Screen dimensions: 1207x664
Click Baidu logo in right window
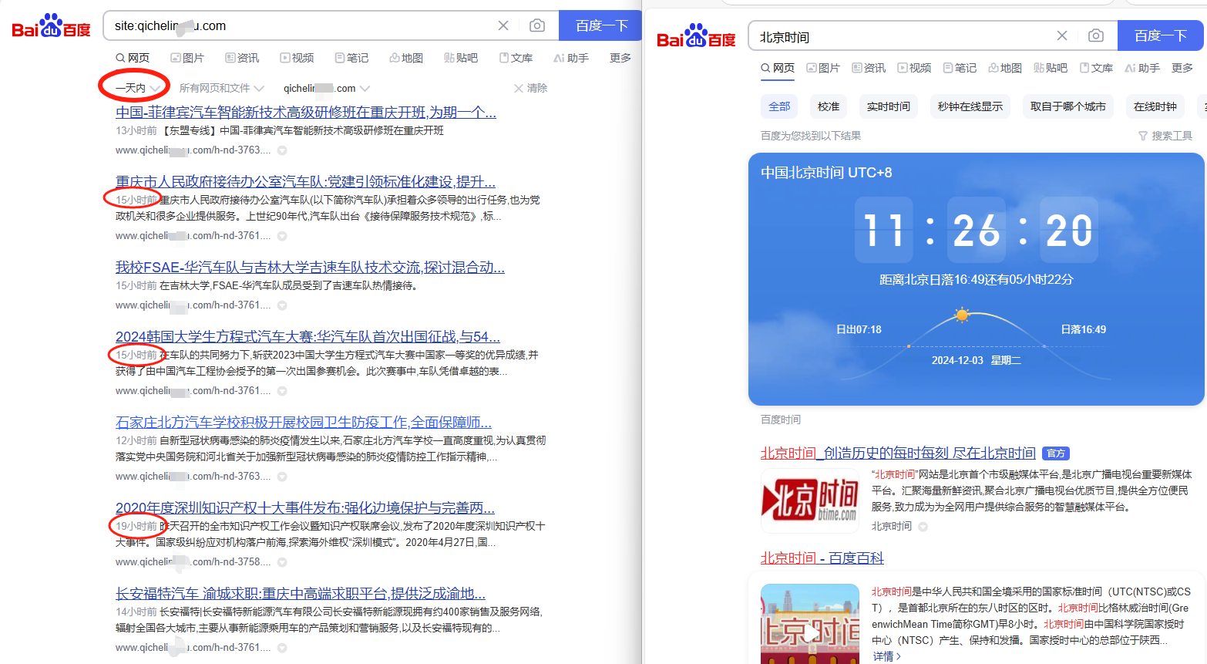point(696,37)
